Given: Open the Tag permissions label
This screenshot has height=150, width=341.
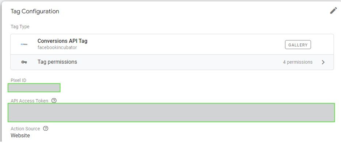Looking at the screenshot, I should (x=57, y=62).
